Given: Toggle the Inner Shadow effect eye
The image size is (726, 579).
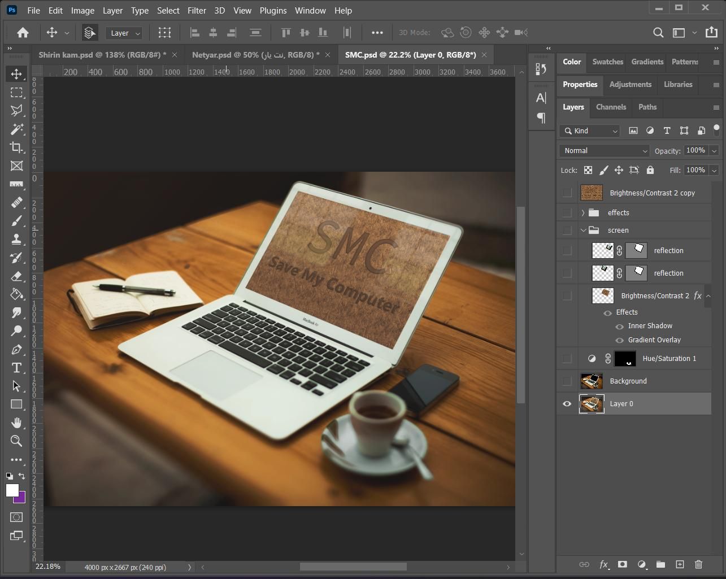Looking at the screenshot, I should coord(619,326).
